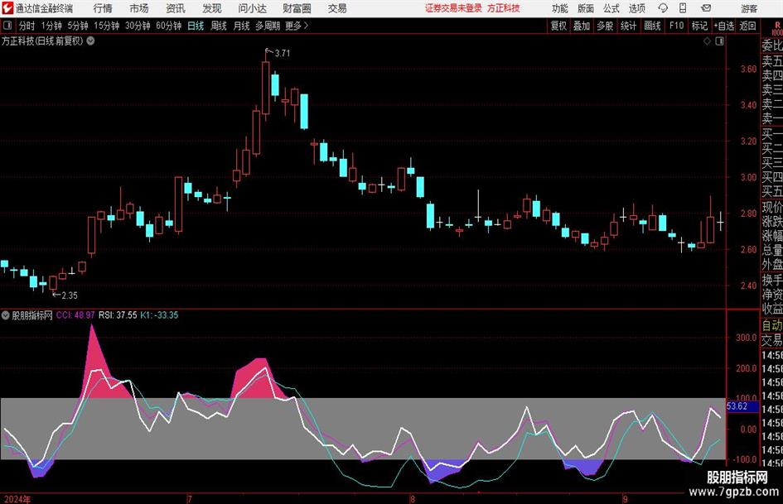Select the 日线 daily period tab
Screen dimensions: 783x504
(x=196, y=26)
